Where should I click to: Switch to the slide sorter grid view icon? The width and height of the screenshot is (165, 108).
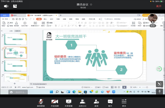[x=115, y=87]
